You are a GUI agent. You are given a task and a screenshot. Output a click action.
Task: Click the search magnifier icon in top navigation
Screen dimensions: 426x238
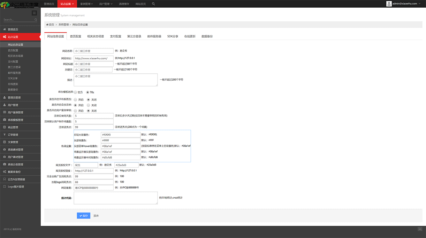click(x=154, y=4)
